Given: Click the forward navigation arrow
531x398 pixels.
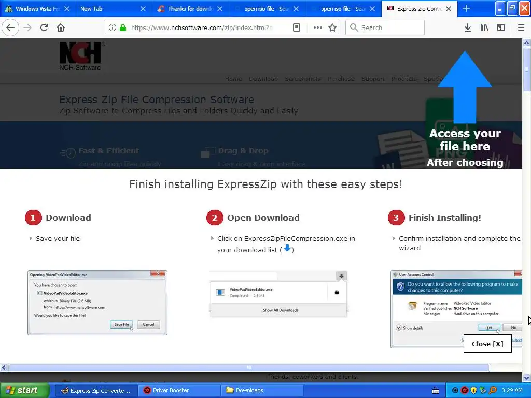Looking at the screenshot, I should pos(27,27).
